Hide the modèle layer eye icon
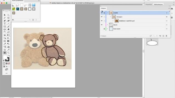This screenshot has width=175, height=98. [101, 13]
